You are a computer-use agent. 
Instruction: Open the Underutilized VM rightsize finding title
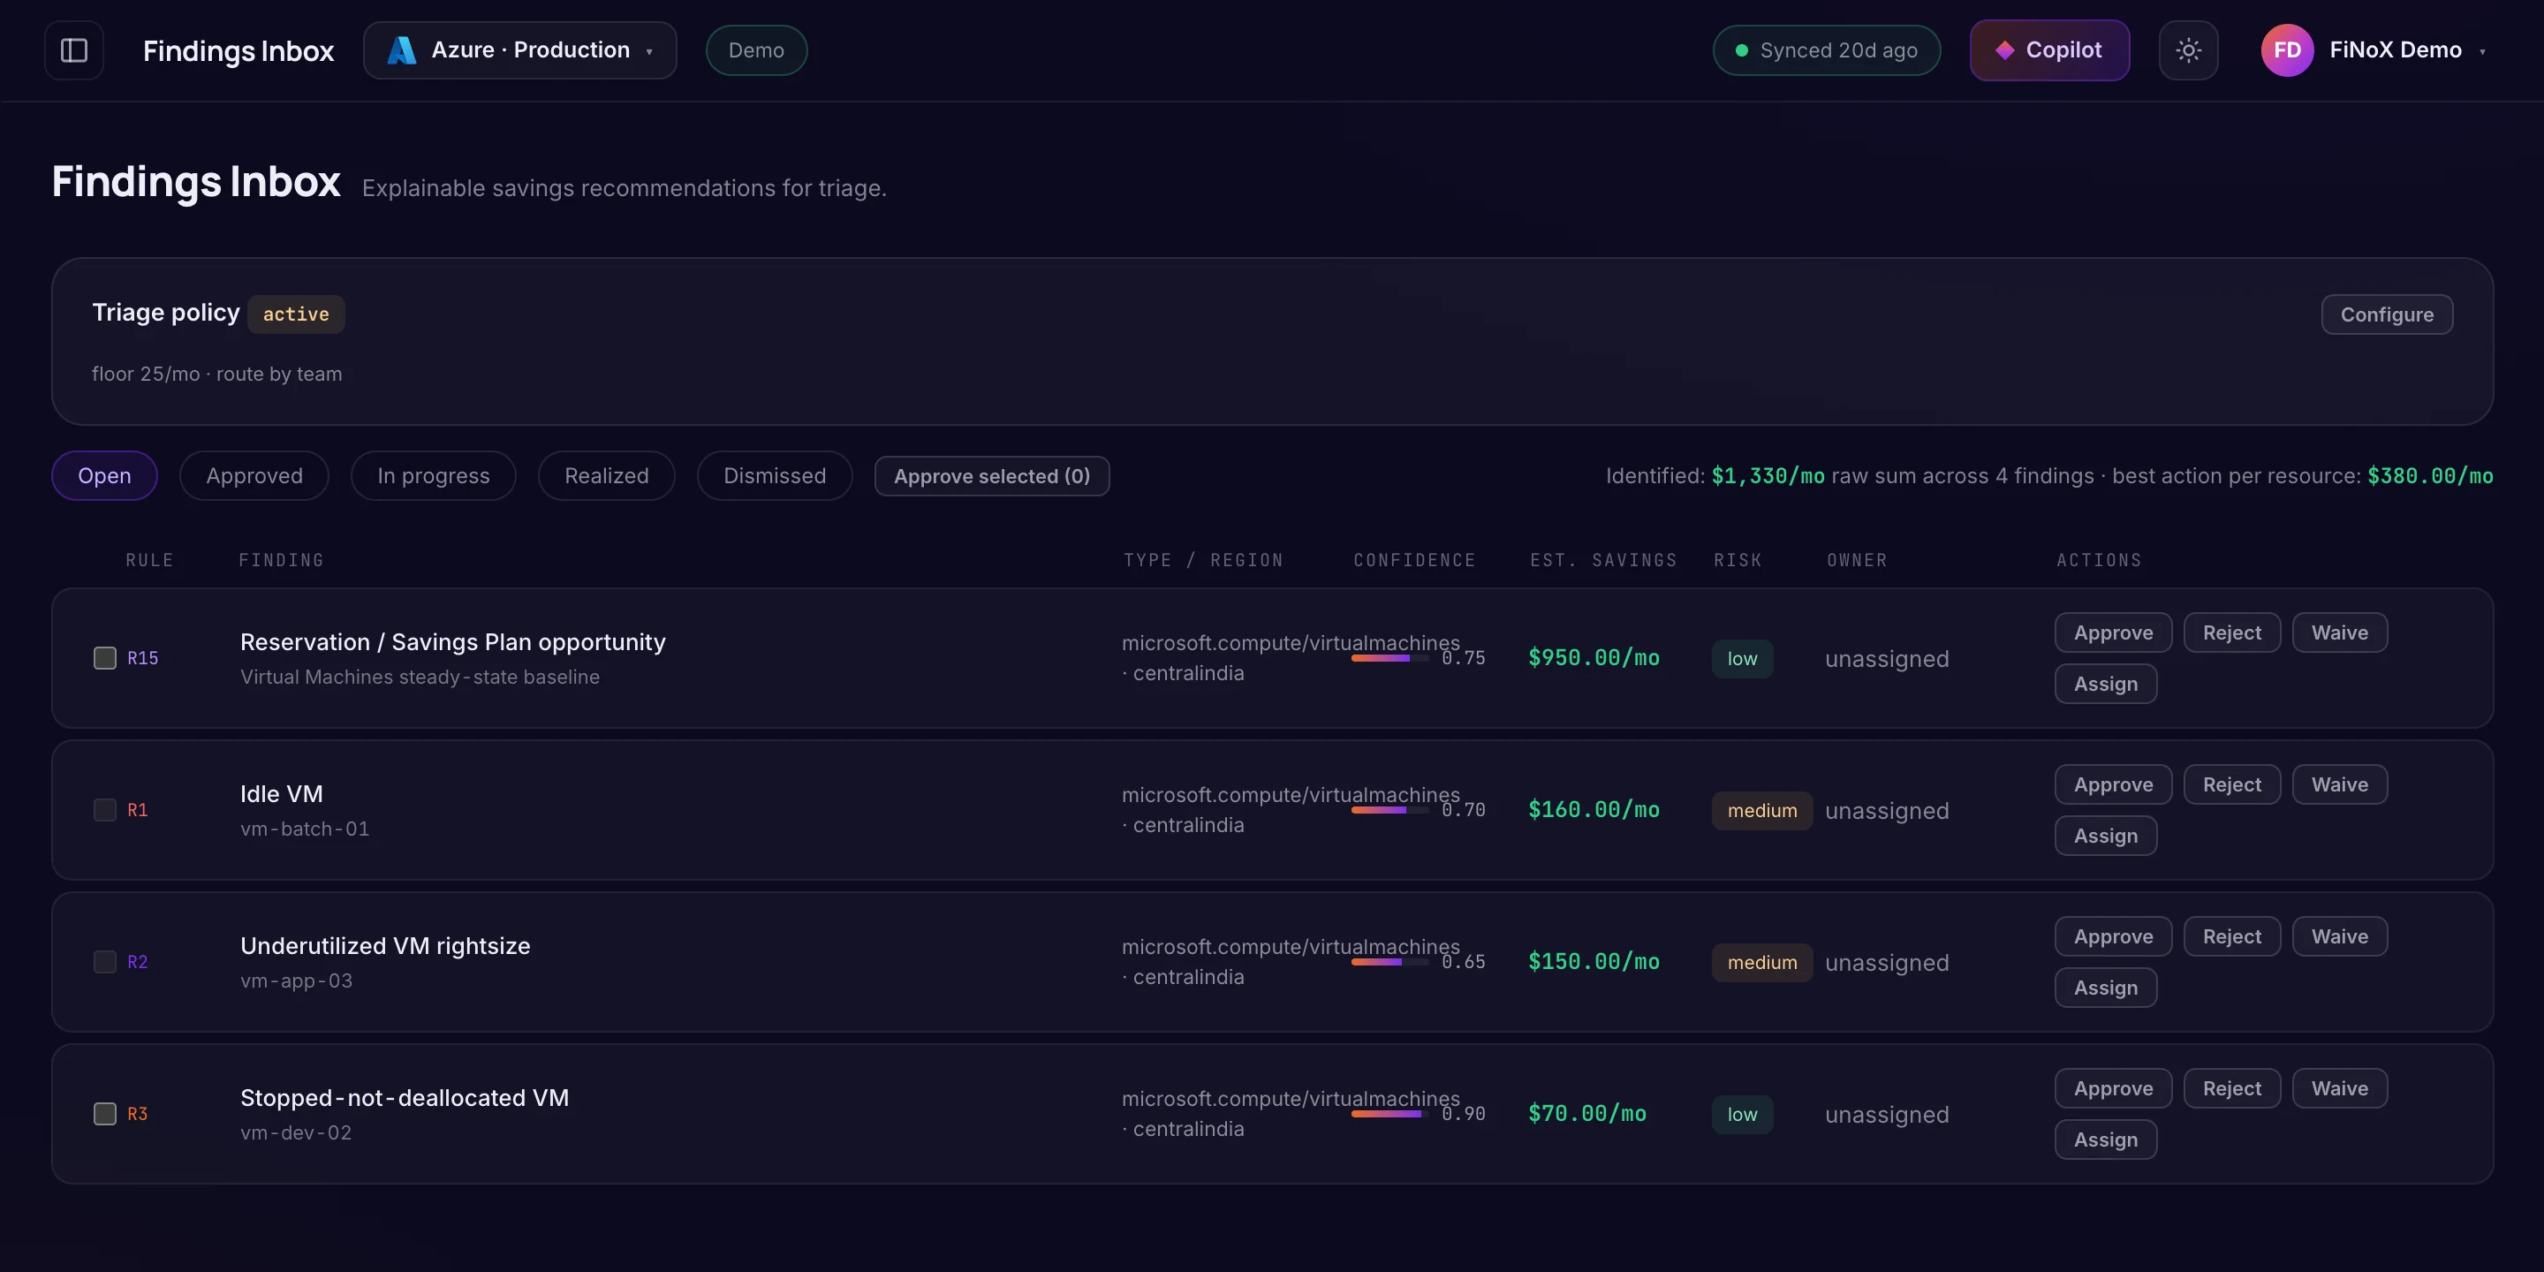pos(385,947)
